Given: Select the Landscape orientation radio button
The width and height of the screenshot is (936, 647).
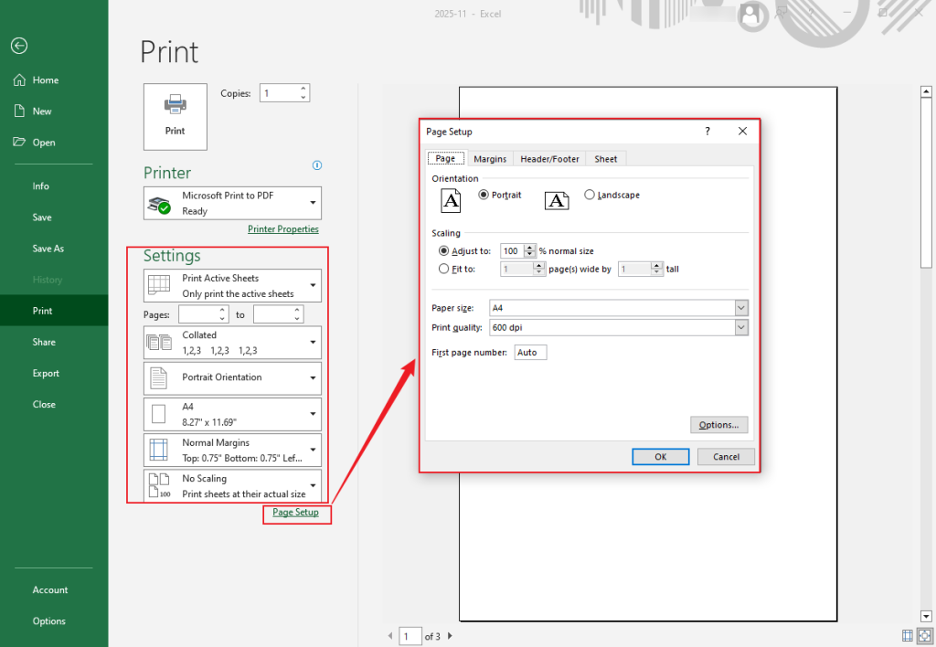Looking at the screenshot, I should point(590,195).
